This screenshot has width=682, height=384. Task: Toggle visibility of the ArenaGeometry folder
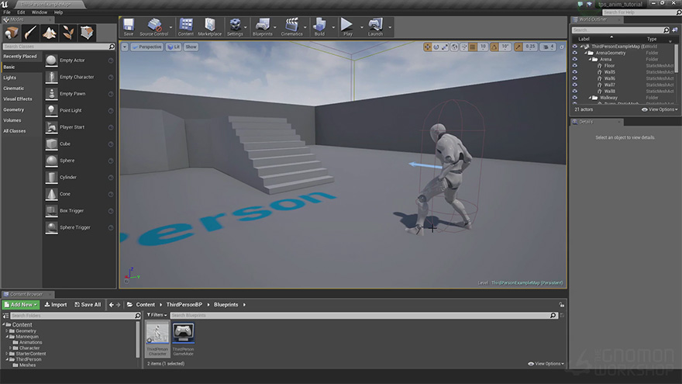(575, 53)
